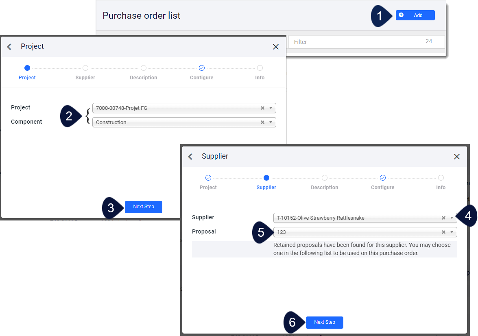The width and height of the screenshot is (478, 336).
Task: Select the Info step circle in Project dialog
Action: pos(260,68)
